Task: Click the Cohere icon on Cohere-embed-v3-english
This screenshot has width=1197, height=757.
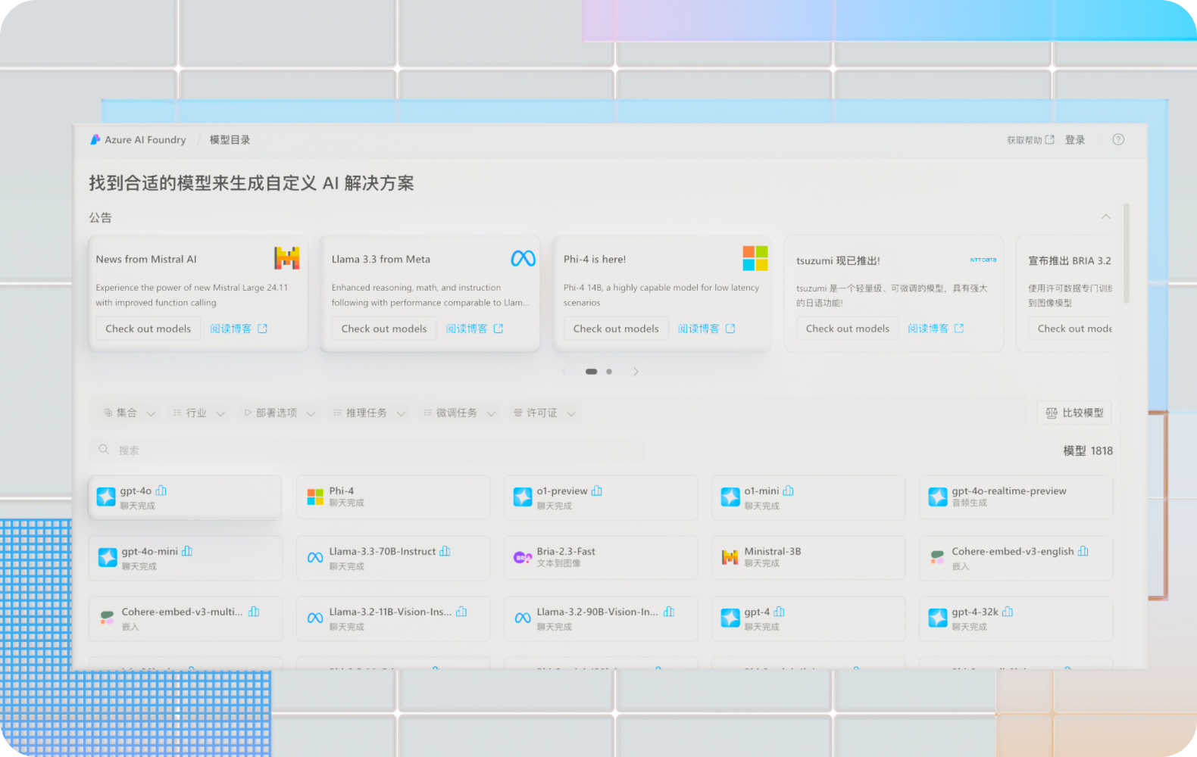Action: coord(938,557)
